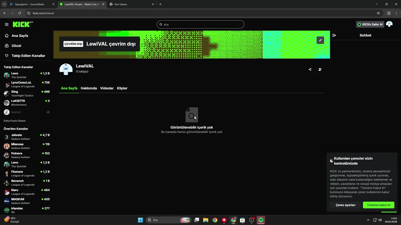The width and height of the screenshot is (401, 225).
Task: Open the profile avatar menu top right
Action: point(389,24)
